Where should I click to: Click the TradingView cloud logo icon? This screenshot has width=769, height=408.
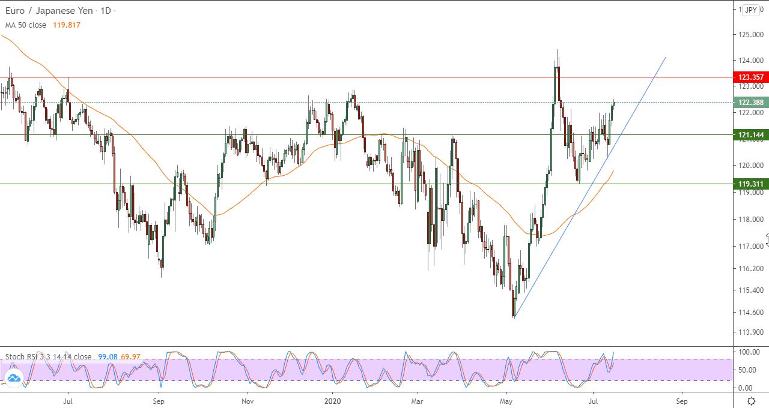coord(13,377)
